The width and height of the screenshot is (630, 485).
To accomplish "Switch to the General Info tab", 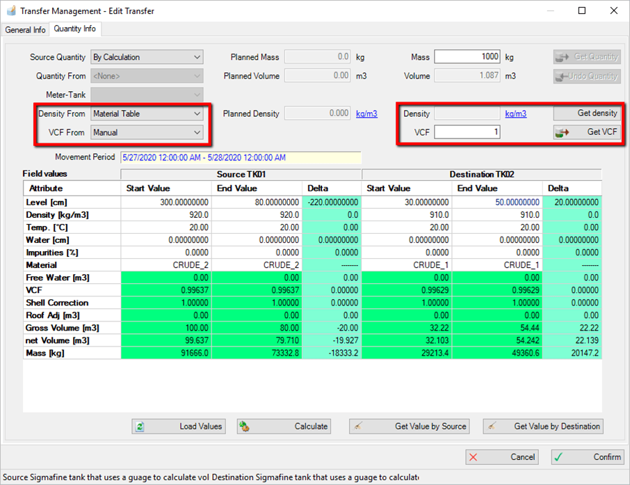I will tap(25, 29).
